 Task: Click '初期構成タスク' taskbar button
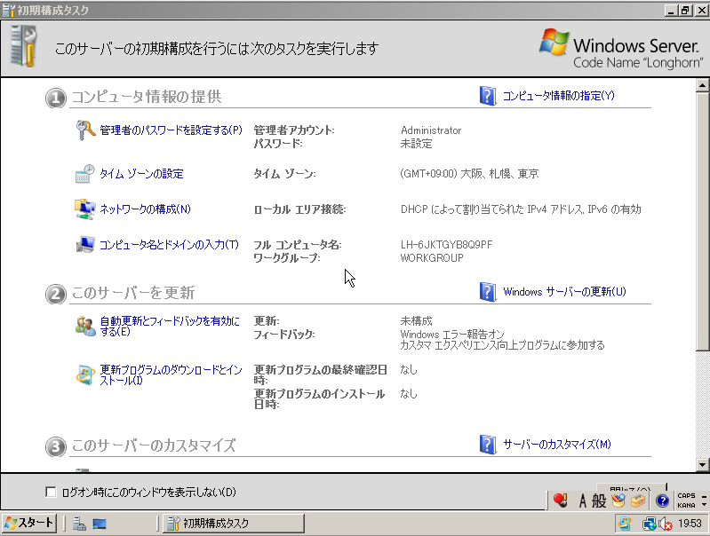pos(233,524)
